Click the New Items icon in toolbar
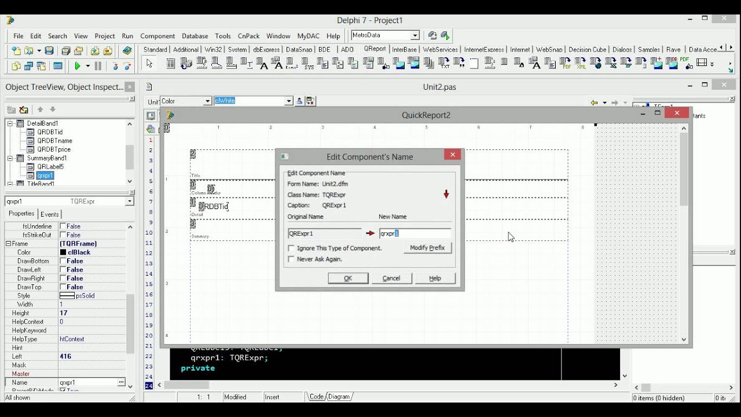 pyautogui.click(x=16, y=51)
